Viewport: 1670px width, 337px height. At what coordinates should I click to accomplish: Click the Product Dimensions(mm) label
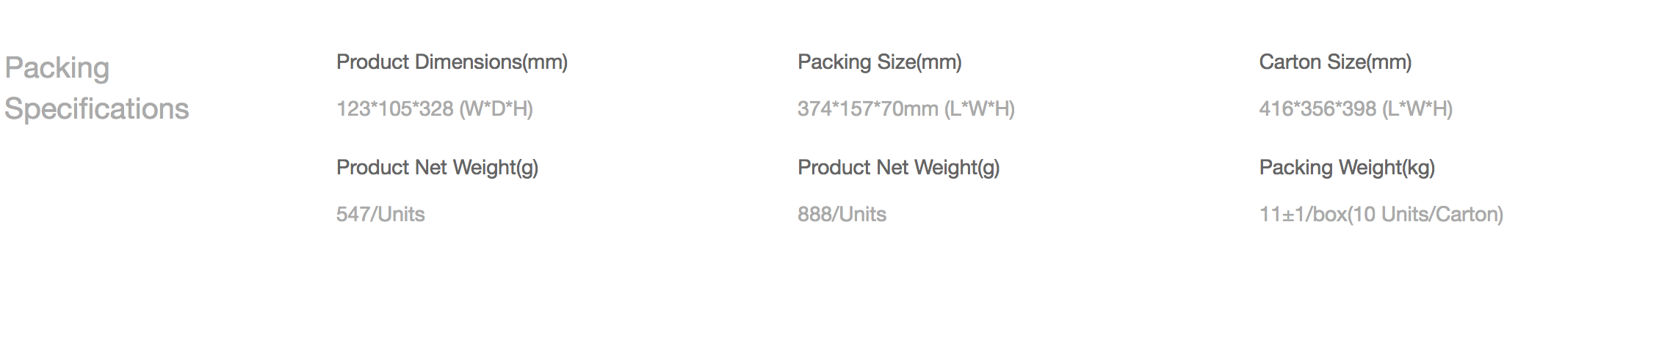[452, 62]
